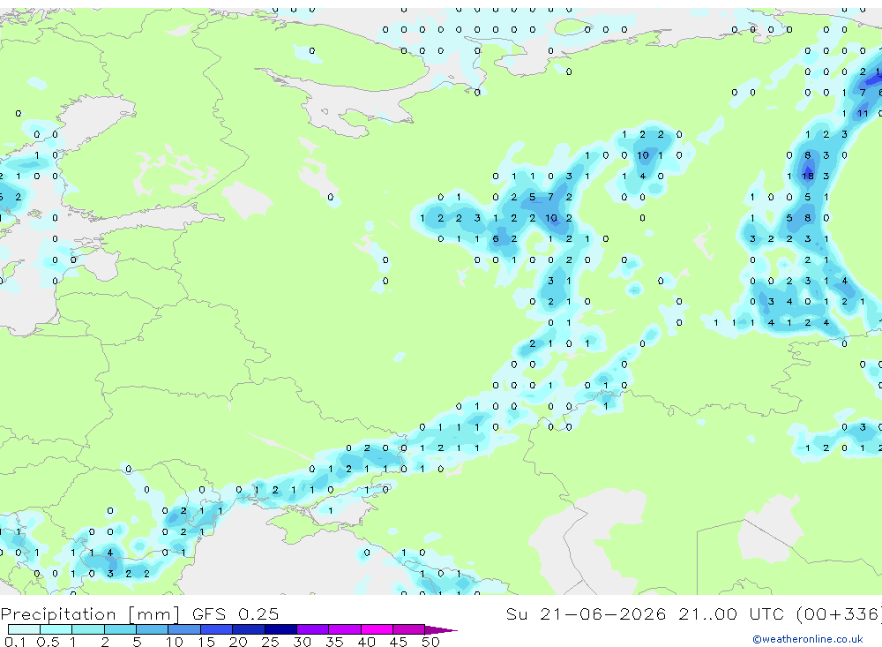Click the 1–2 mm legend swatch
This screenshot has width=882, height=647.
88,629
